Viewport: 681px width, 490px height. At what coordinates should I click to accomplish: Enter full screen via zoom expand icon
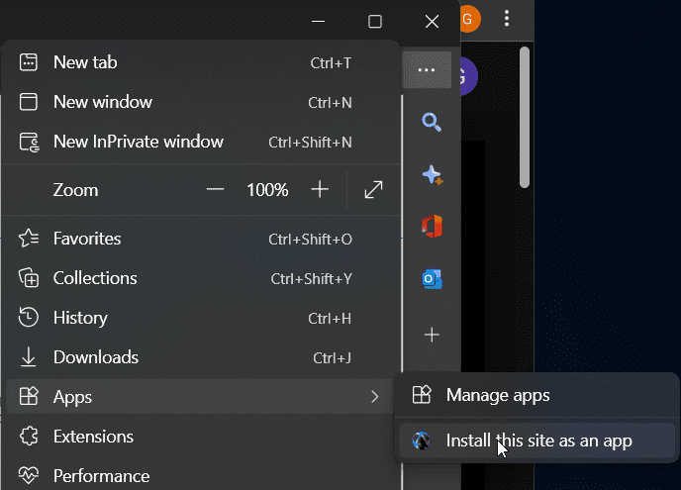(x=373, y=190)
